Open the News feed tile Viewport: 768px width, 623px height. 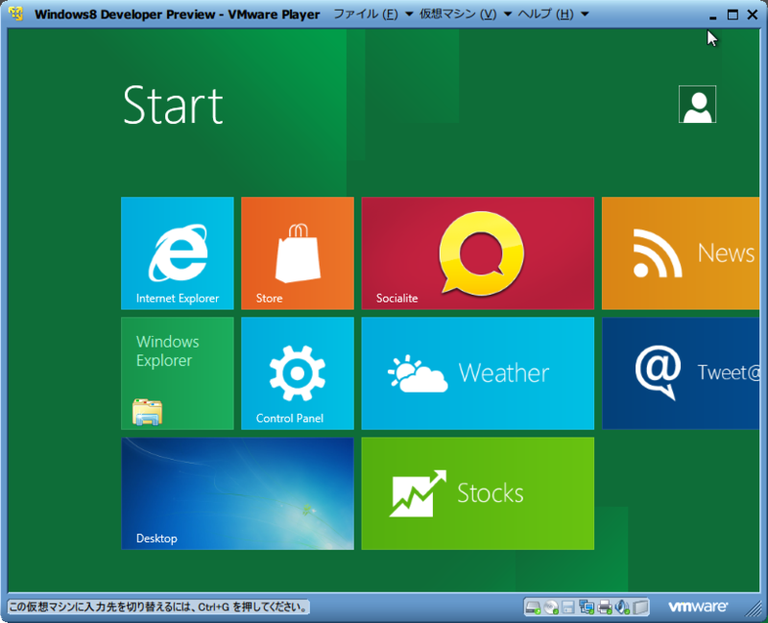click(x=681, y=253)
